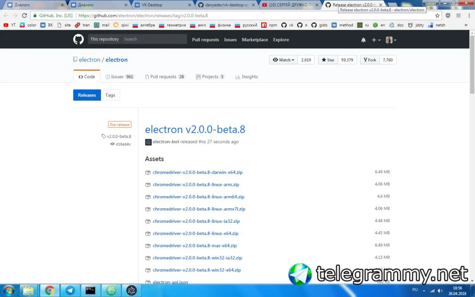Image resolution: width=475 pixels, height=297 pixels.
Task: Download chromedriver darwin-x64.zip asset
Action: point(198,172)
